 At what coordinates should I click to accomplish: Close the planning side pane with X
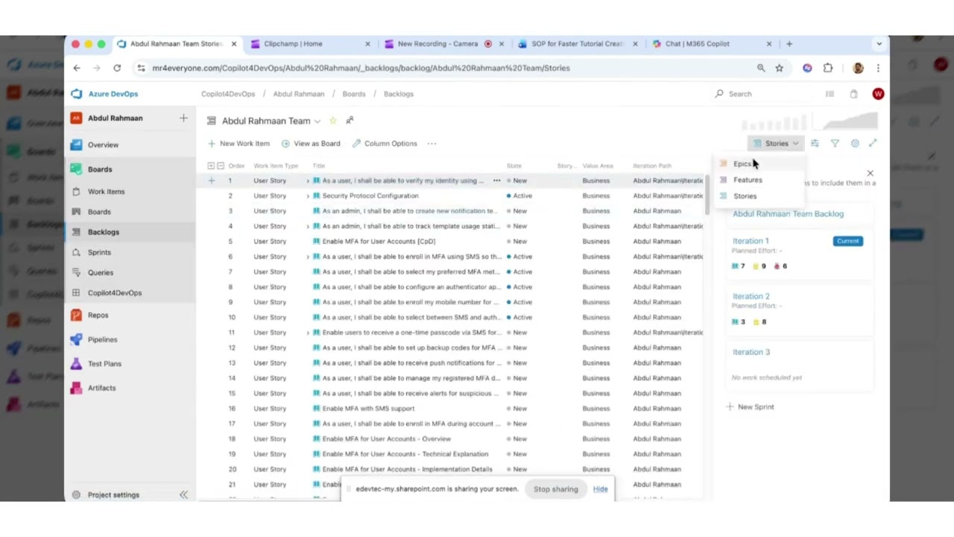coord(870,174)
